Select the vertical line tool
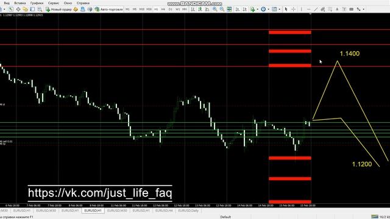This screenshot has width=390, height=219. [x=302, y=9]
